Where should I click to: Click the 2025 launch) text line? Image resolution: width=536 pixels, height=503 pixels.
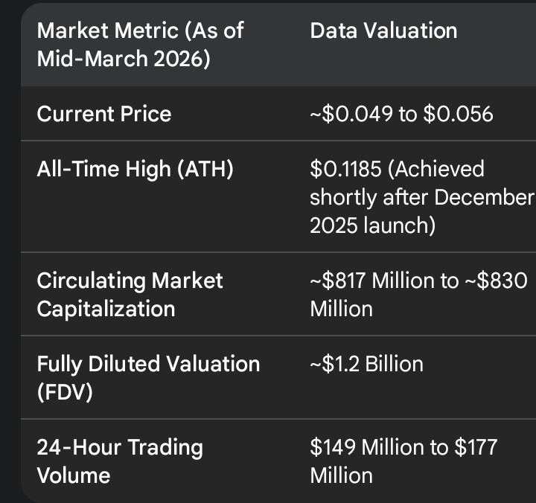[372, 225]
